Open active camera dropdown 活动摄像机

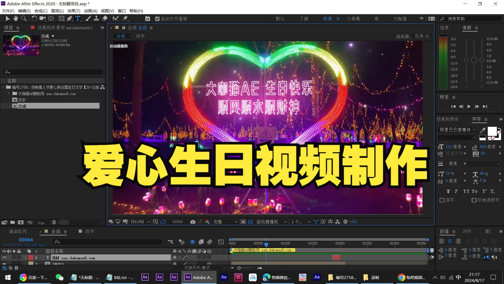tap(271, 222)
